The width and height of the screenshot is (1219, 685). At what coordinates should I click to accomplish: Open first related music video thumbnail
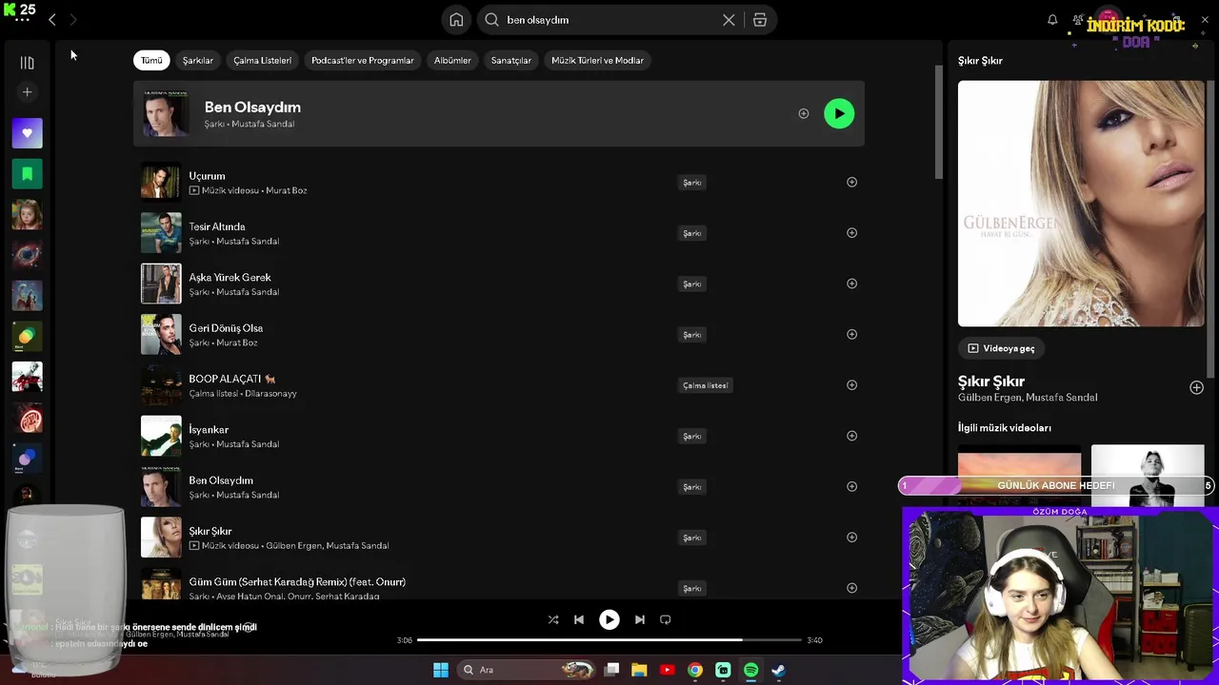tap(1019, 474)
